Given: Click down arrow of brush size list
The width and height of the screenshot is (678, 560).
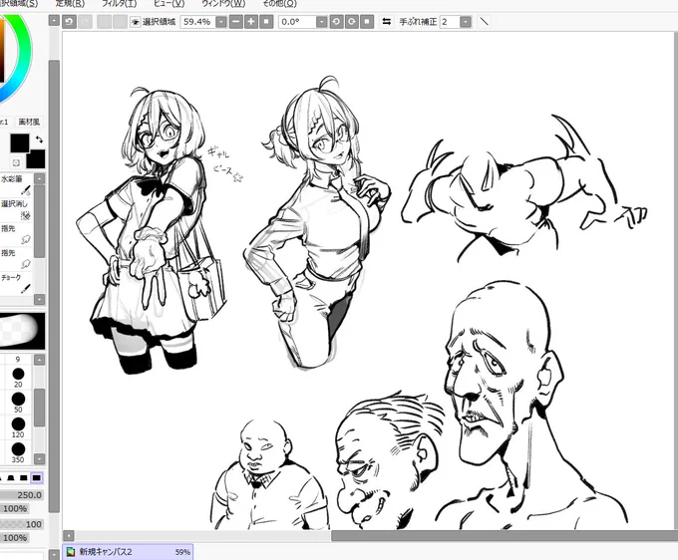Looking at the screenshot, I should point(39,458).
